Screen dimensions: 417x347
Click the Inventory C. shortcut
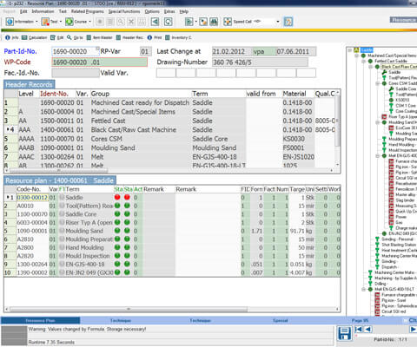(178, 37)
